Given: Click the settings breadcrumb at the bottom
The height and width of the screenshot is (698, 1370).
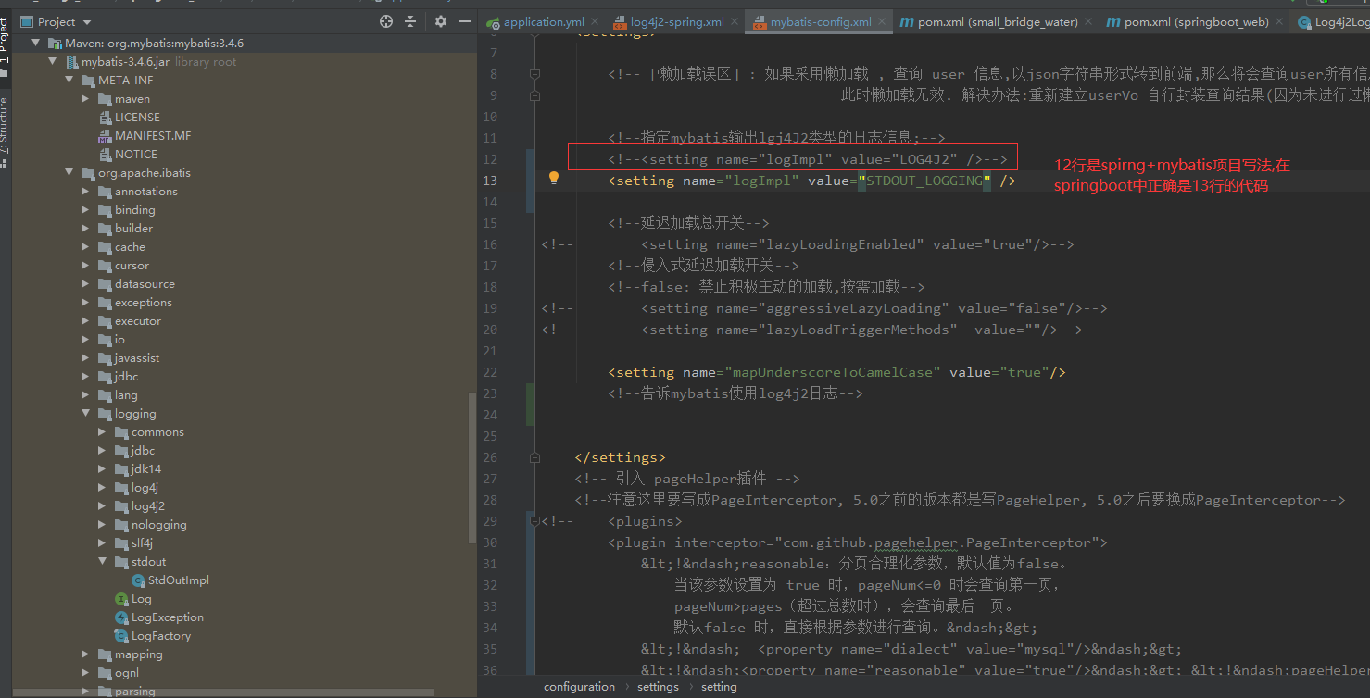Looking at the screenshot, I should click(x=658, y=686).
